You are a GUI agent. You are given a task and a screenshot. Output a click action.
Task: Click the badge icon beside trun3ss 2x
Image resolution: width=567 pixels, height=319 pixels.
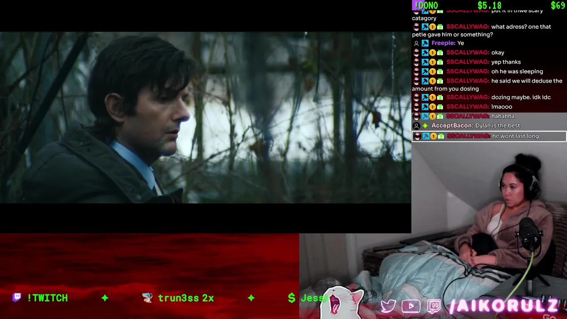[x=148, y=298]
